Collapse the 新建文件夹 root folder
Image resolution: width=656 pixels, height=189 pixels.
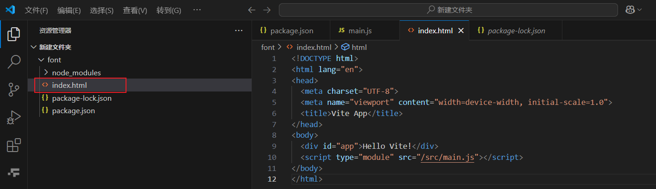33,47
